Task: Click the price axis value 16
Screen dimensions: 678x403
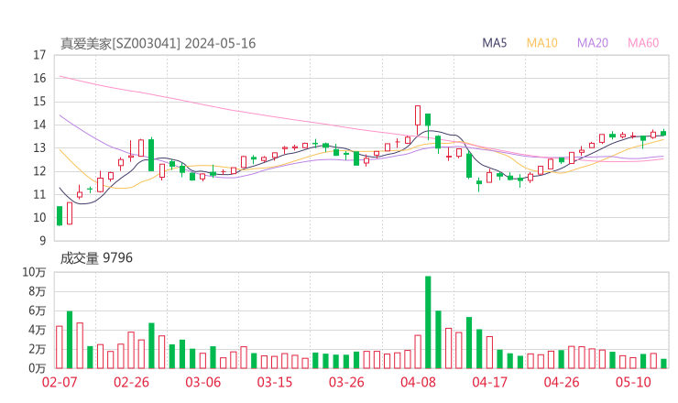Action: coord(39,78)
